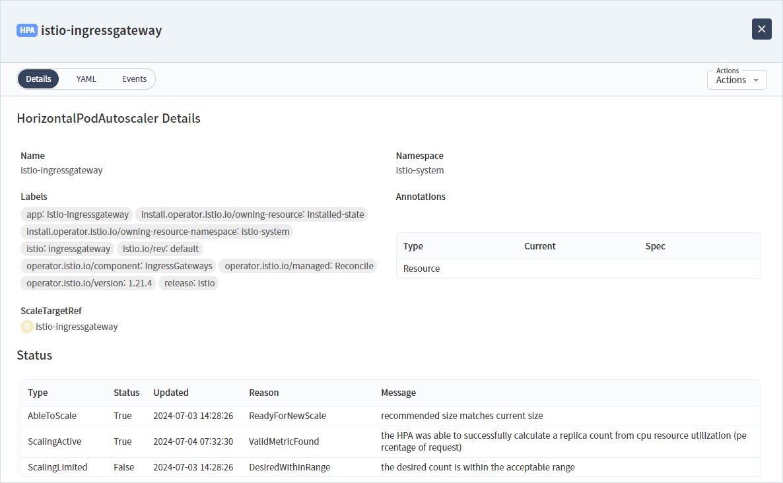Viewport: 783px width, 483px height.
Task: Close the istio-ingressgateway details panel
Action: tap(761, 29)
